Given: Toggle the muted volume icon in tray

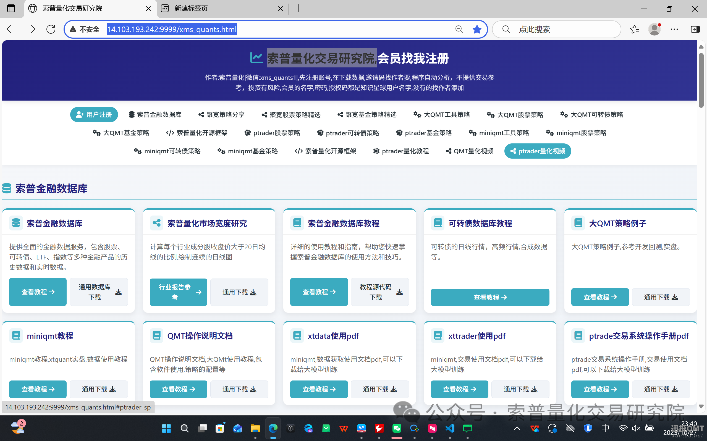Looking at the screenshot, I should pos(636,428).
